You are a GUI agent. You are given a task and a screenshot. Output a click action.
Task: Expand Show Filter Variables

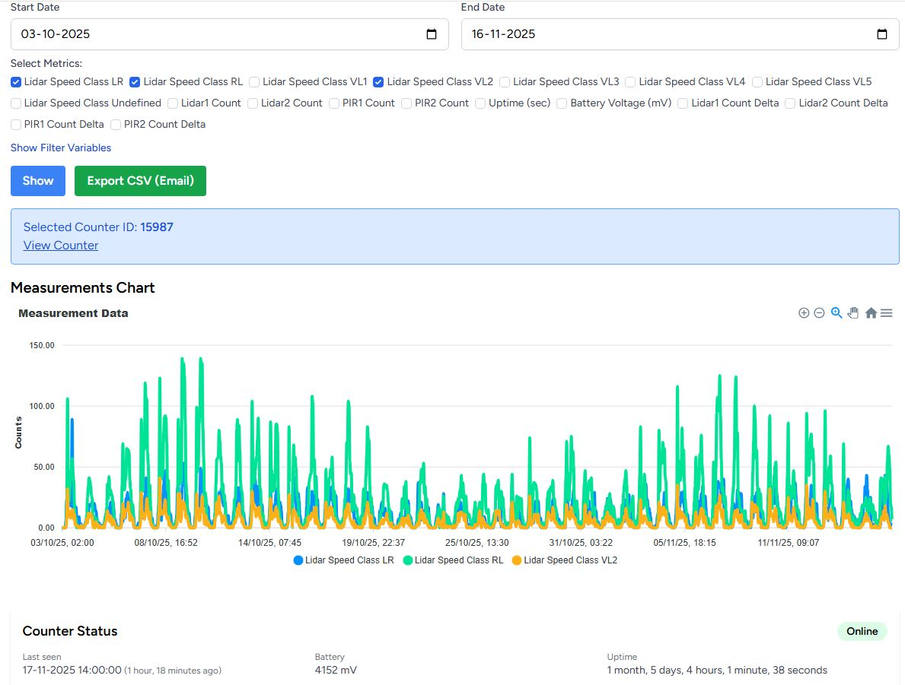click(x=61, y=147)
